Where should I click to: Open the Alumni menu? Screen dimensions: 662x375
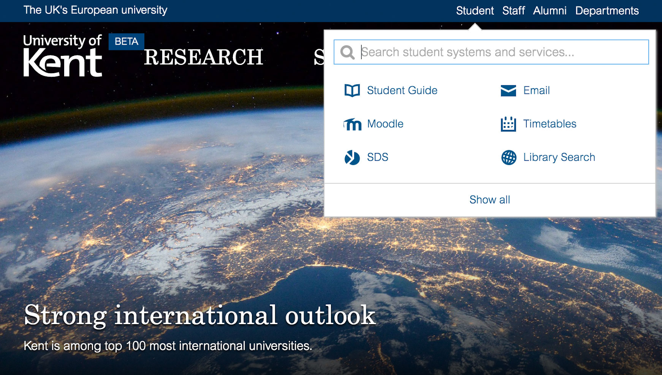click(x=550, y=11)
